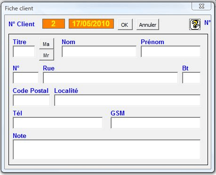This screenshot has width=216, height=175.
Task: Click the street N° input box
Action: click(x=26, y=78)
